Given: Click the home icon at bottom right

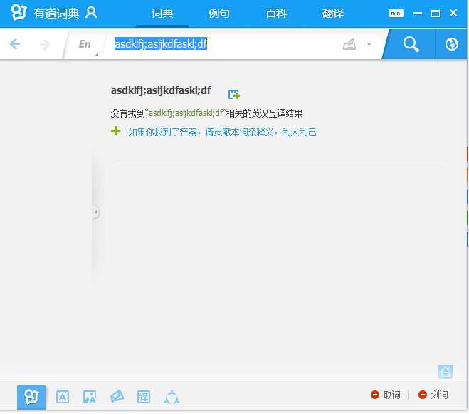Looking at the screenshot, I should point(446,372).
